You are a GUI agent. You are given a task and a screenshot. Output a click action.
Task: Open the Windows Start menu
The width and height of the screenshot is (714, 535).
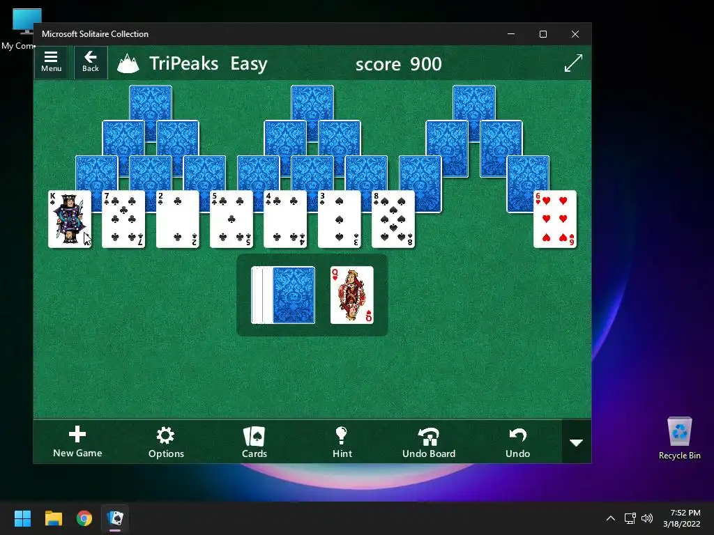22,518
